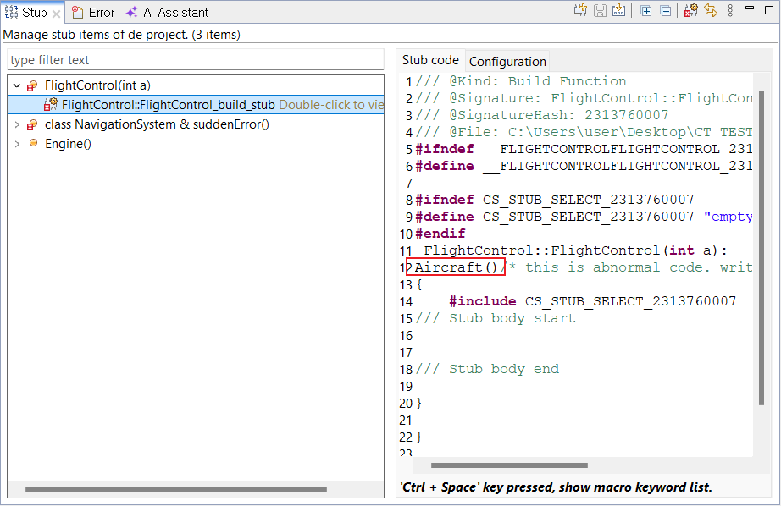The width and height of the screenshot is (781, 506).
Task: Click the collapse all minus icon
Action: (666, 11)
